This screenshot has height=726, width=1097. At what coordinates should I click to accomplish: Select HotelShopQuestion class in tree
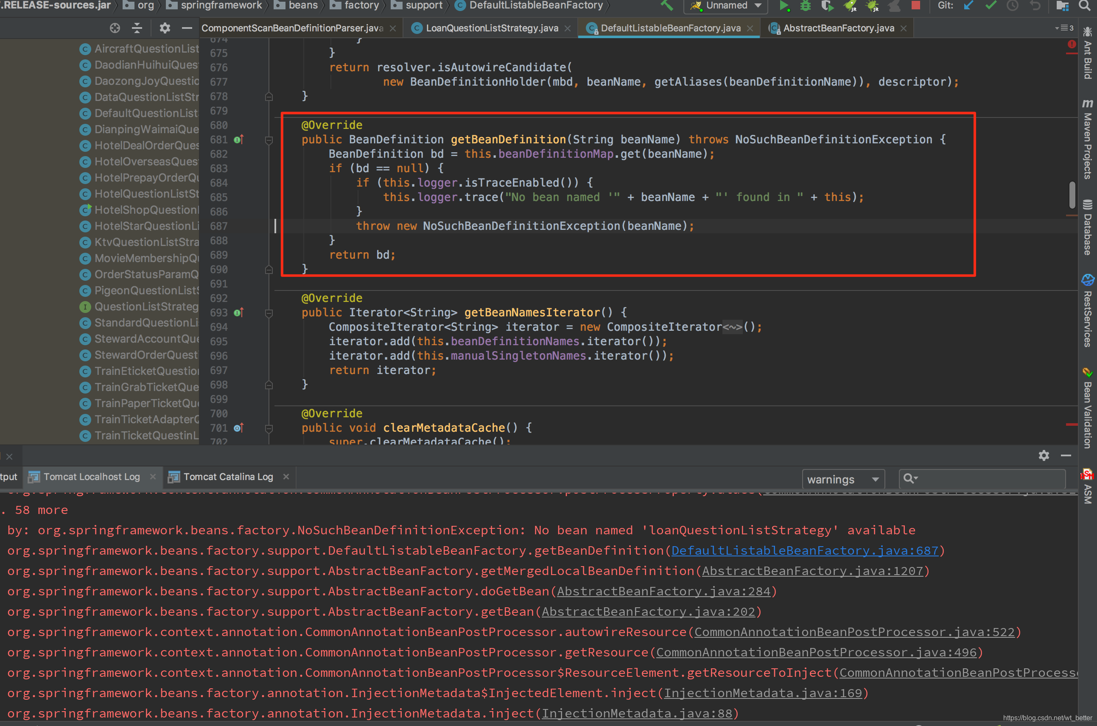[139, 210]
